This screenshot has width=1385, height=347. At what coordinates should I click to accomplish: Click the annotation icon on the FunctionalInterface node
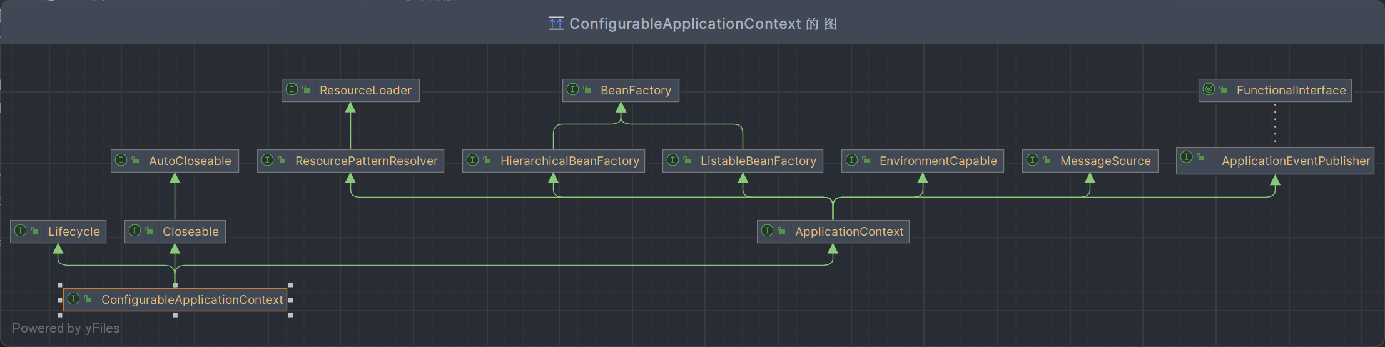tap(1209, 89)
